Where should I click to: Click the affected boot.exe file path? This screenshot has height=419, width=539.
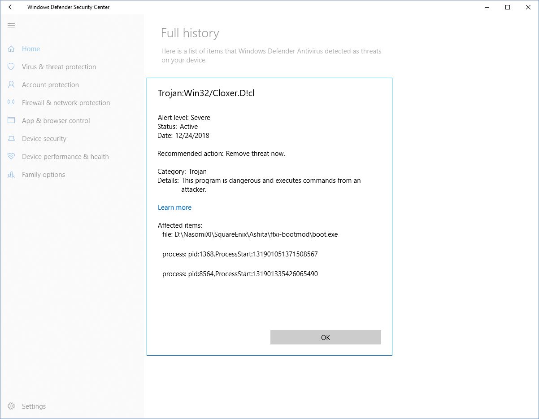250,234
